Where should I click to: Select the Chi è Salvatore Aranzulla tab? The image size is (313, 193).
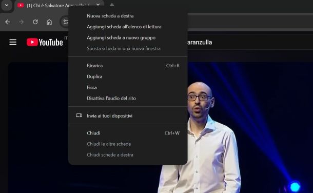coord(59,5)
